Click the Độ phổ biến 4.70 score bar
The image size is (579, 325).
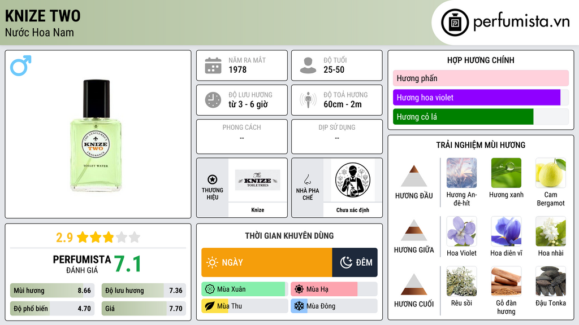click(53, 309)
